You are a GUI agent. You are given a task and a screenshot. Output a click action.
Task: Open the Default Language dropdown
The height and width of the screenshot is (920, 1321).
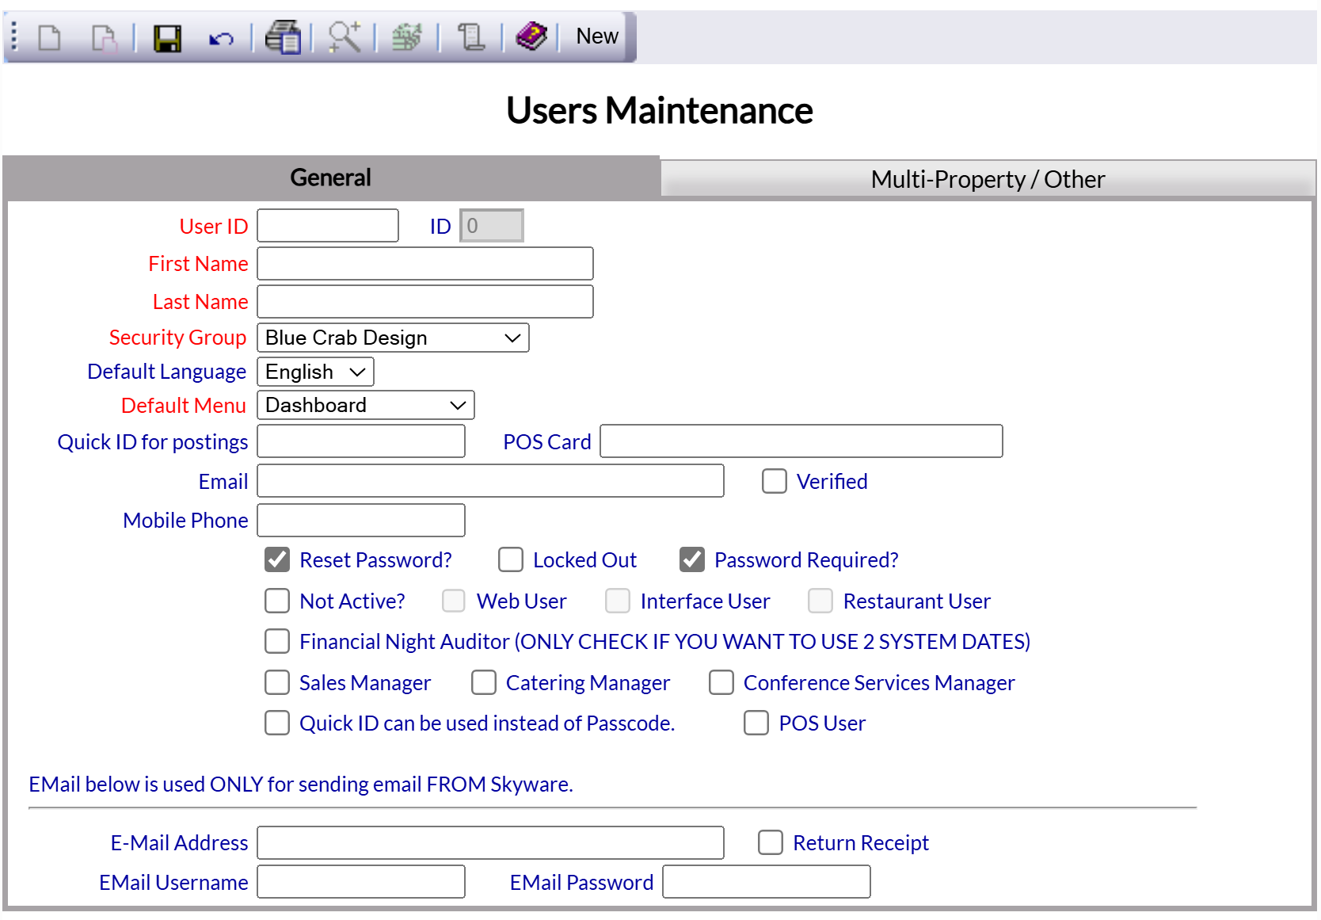315,372
